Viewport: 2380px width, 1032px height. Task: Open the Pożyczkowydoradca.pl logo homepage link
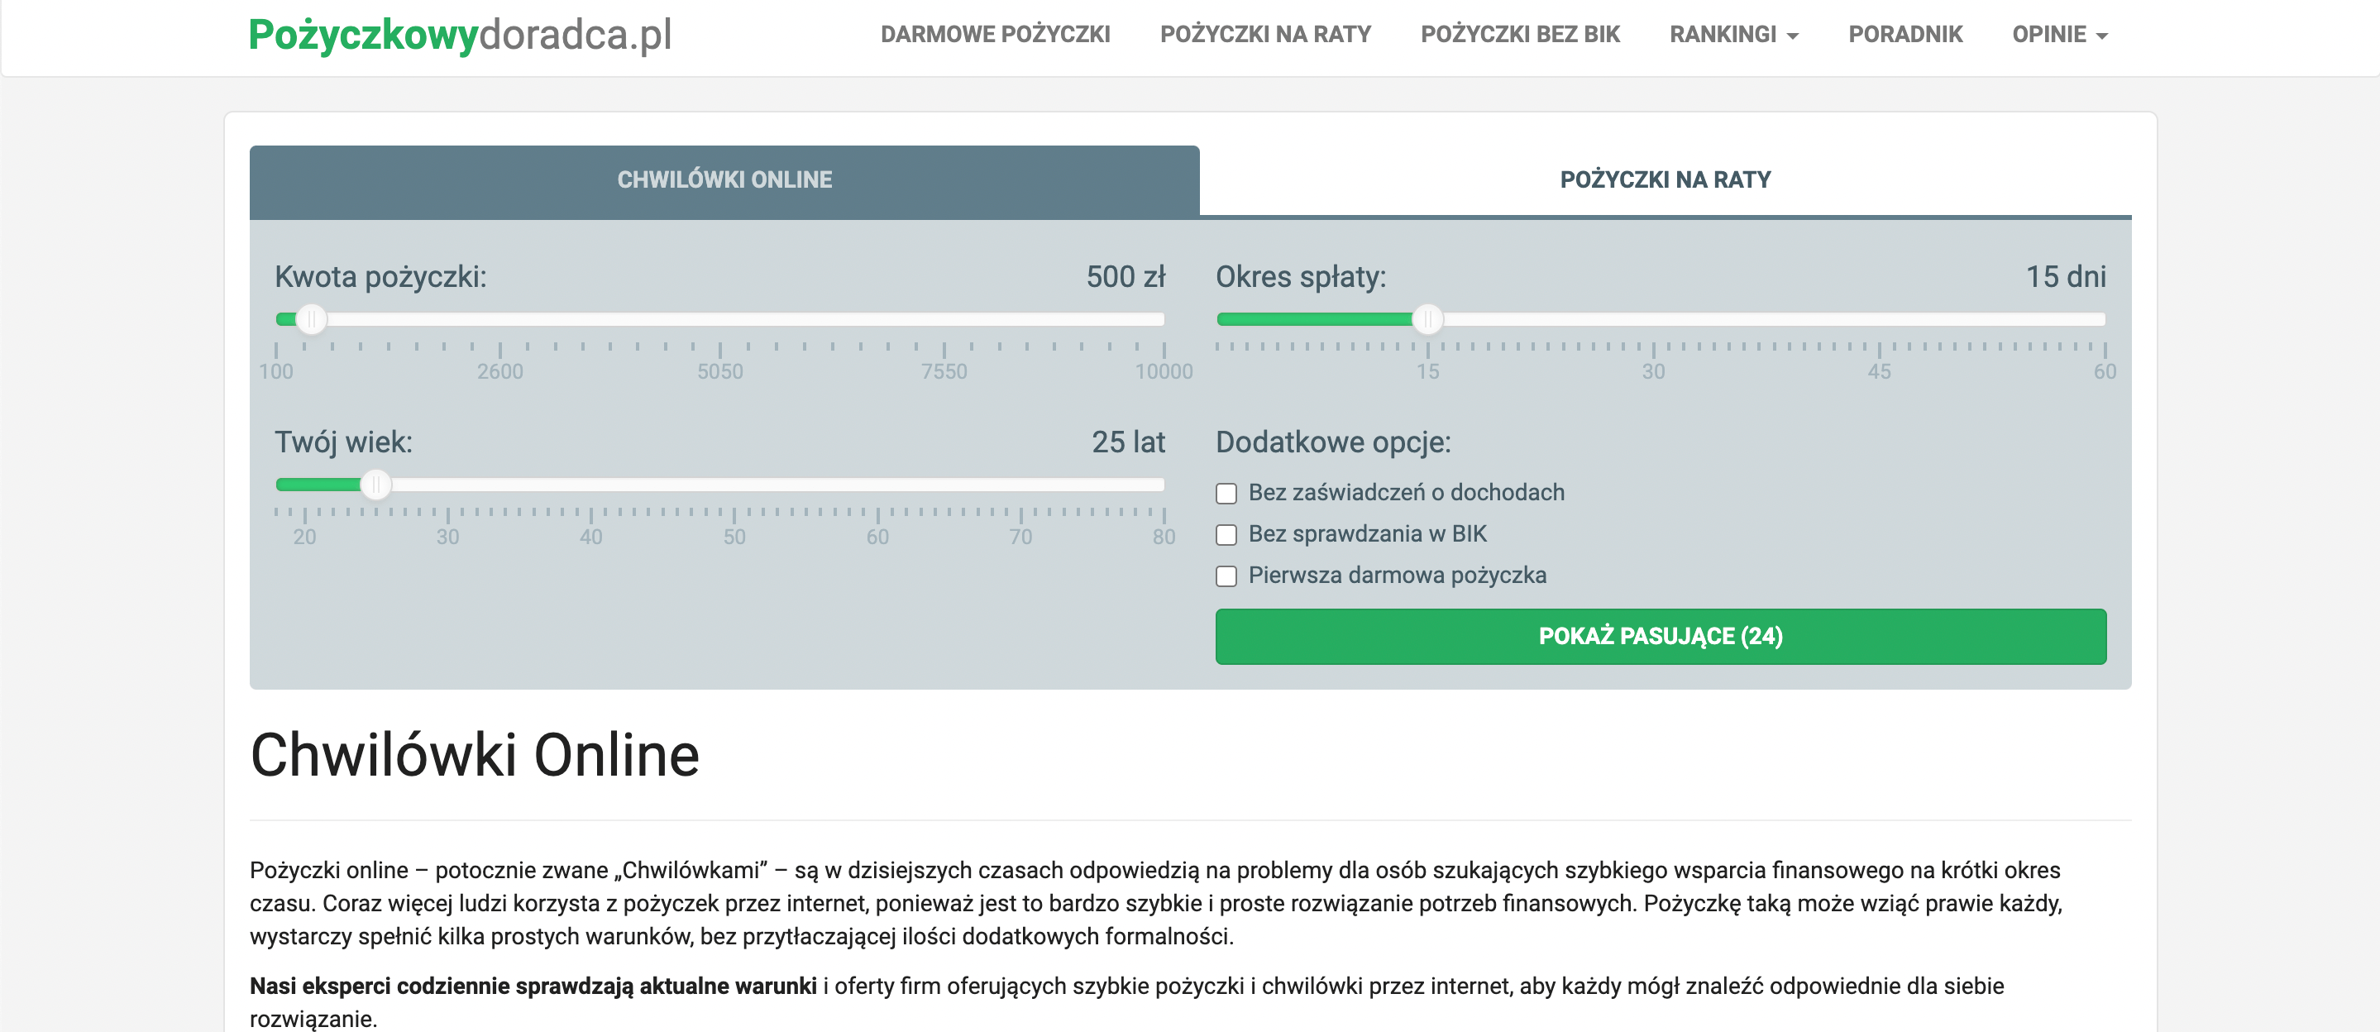point(460,35)
